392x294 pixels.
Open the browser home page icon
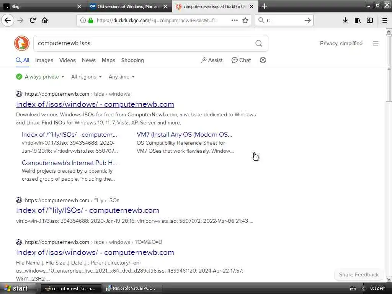tap(45, 20)
